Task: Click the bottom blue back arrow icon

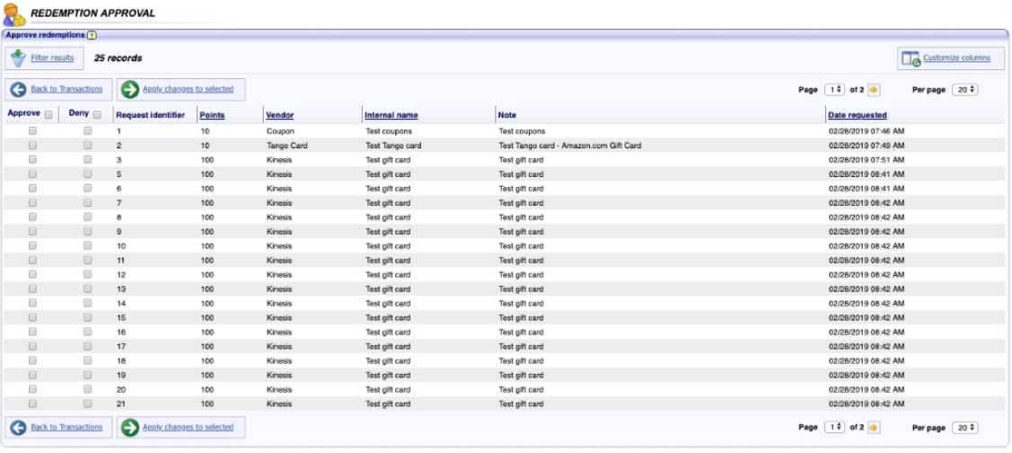Action: coord(18,427)
